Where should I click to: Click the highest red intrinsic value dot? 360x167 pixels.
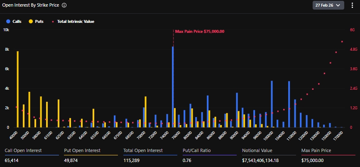point(342,42)
